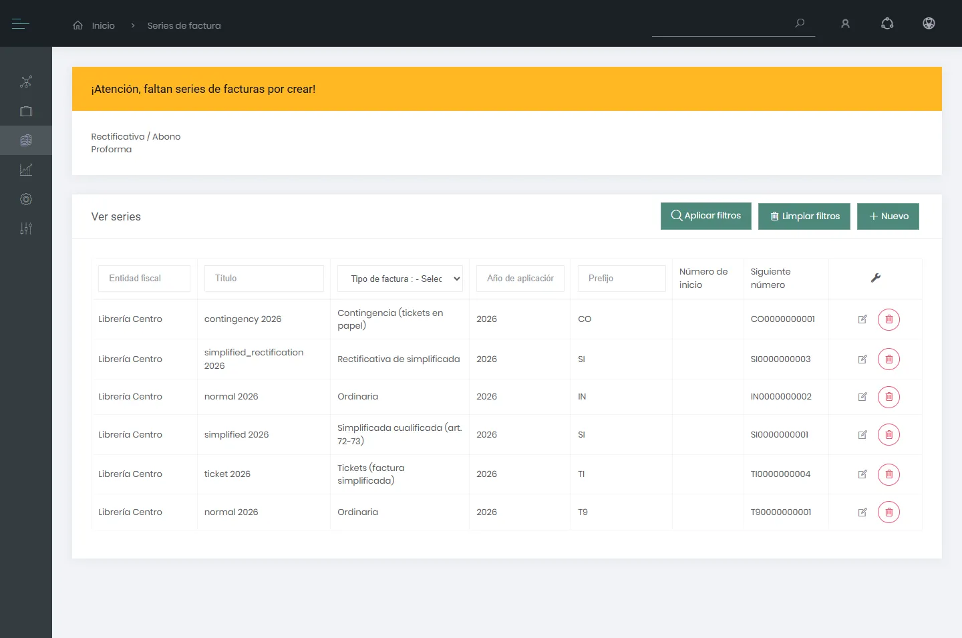Delete the contingency 2026 series

coord(889,319)
